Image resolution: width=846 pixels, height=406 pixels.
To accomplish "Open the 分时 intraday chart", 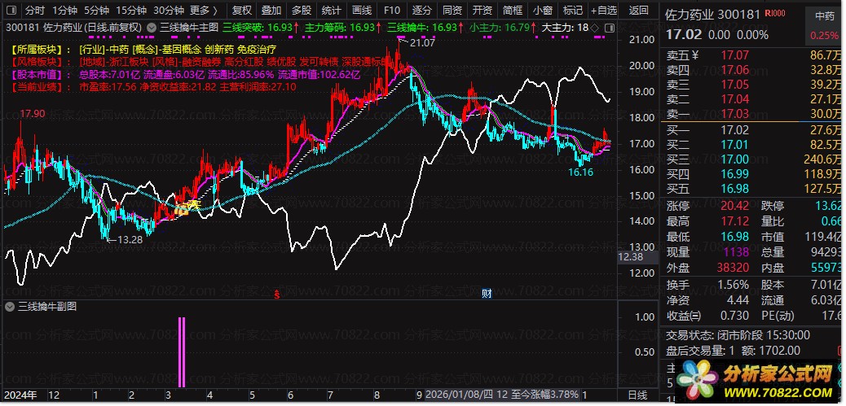I will tap(35, 11).
